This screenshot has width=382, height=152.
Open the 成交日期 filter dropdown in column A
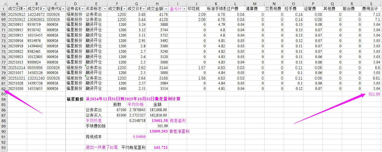point(25,9)
